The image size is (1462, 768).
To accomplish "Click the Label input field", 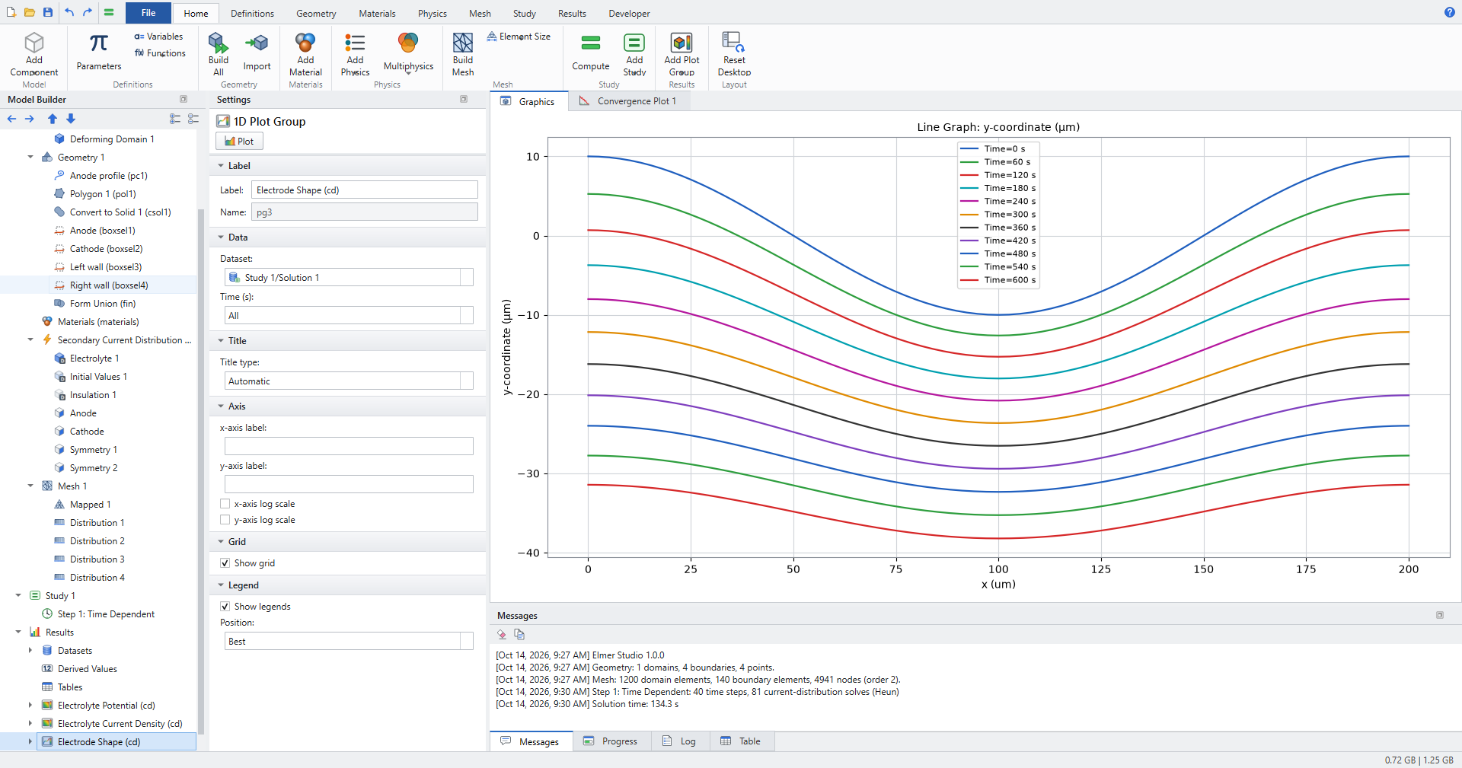I will point(365,190).
